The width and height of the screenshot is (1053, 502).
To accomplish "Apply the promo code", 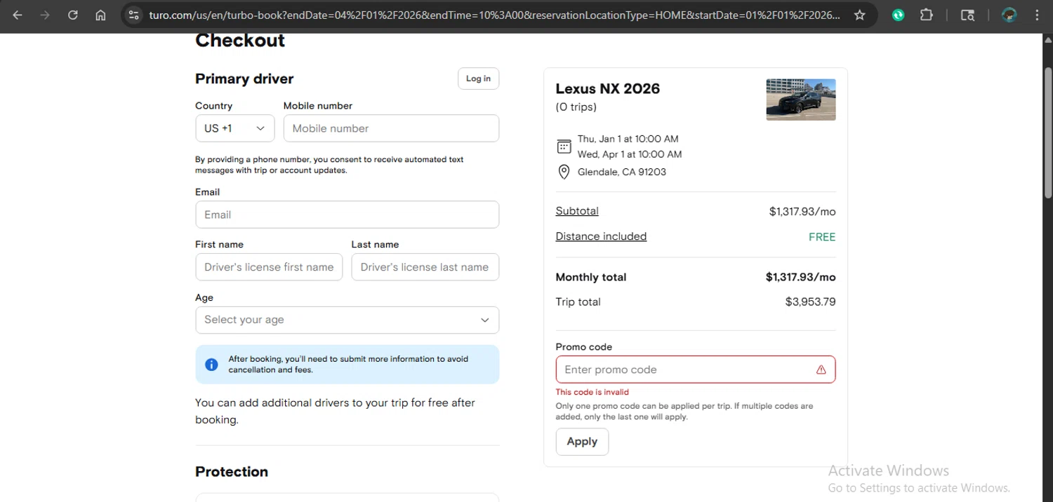I will pyautogui.click(x=582, y=442).
